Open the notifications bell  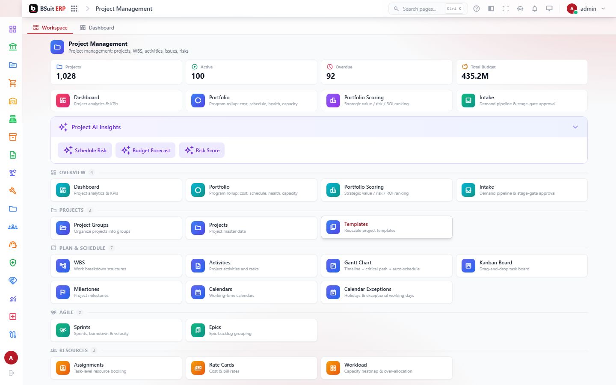pos(535,9)
